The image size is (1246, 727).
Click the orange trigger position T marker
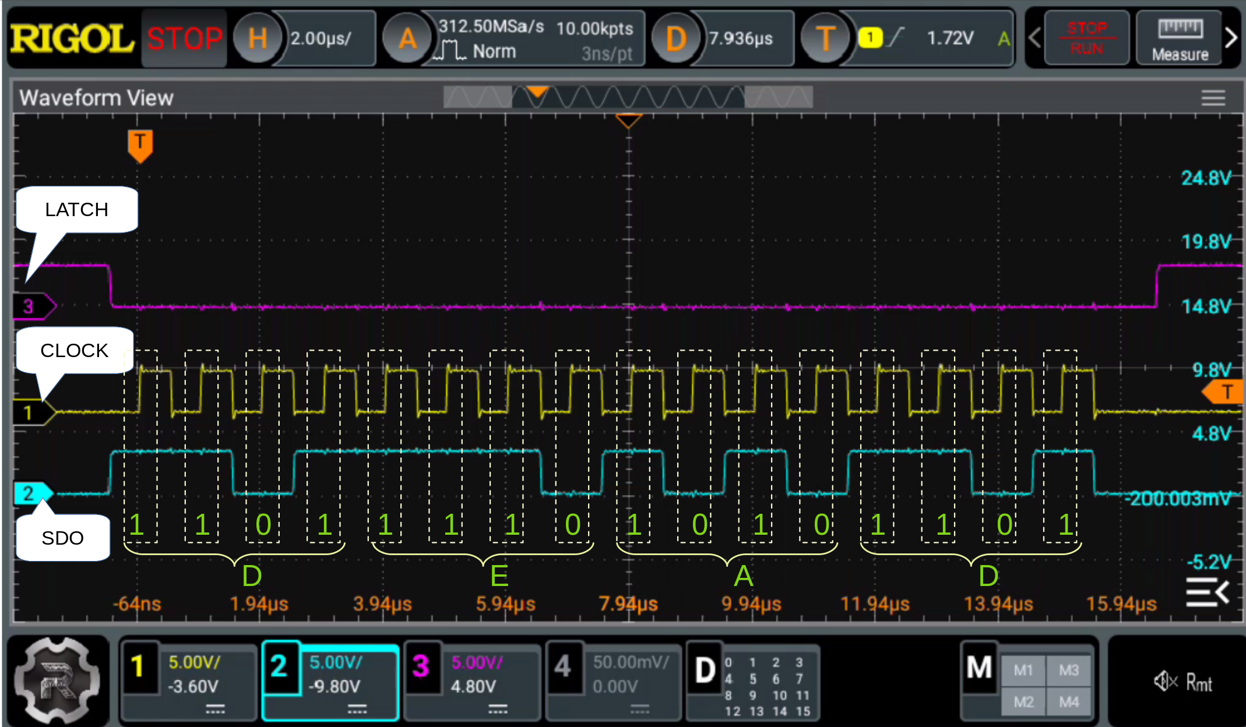click(140, 146)
